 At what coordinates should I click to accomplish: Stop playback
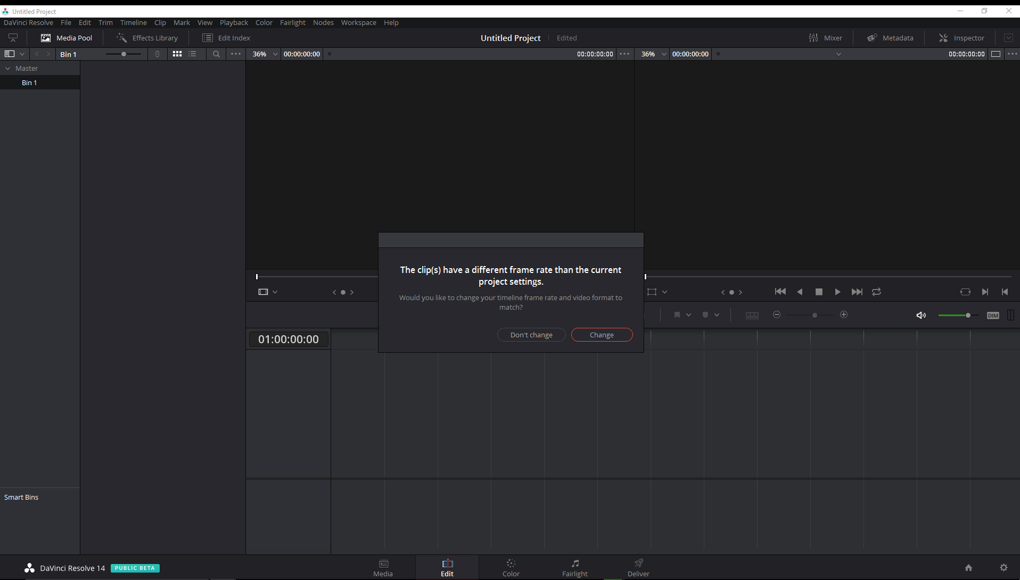click(819, 292)
